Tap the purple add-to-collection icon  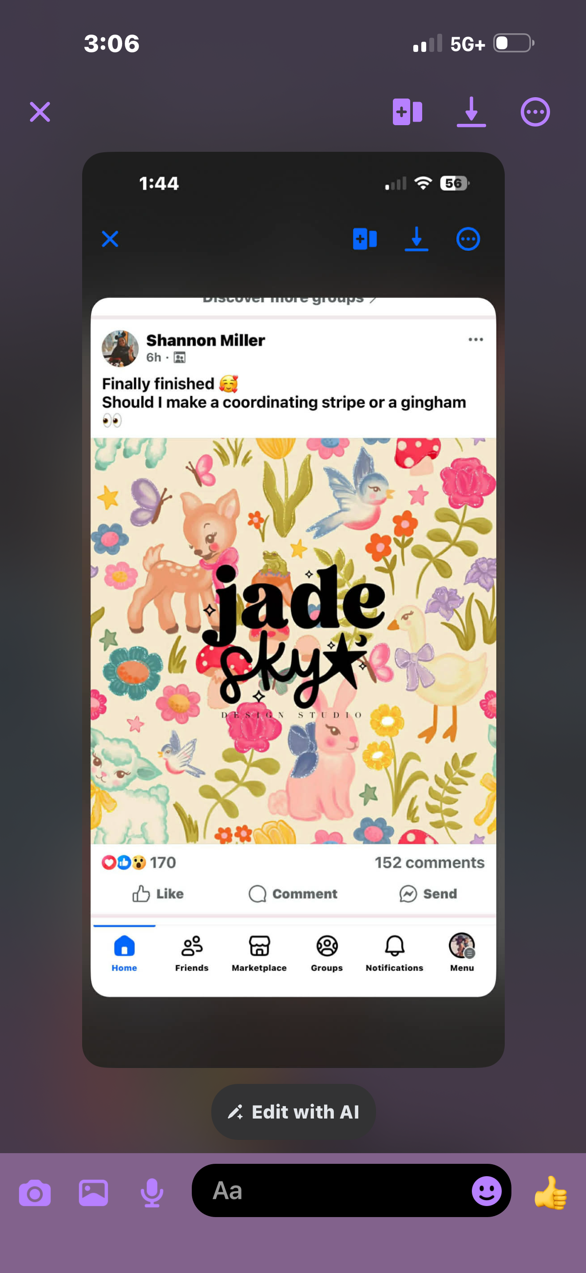coord(407,112)
